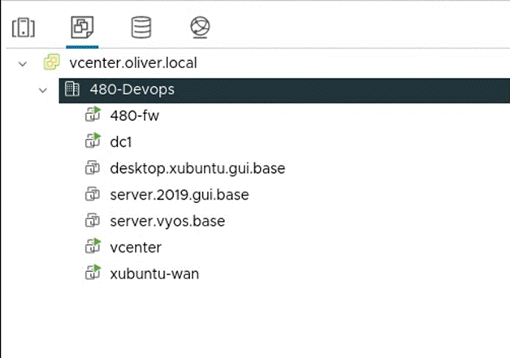Select the desktop.xubuntu.gui.base VM
The height and width of the screenshot is (358, 510).
pyautogui.click(x=197, y=168)
